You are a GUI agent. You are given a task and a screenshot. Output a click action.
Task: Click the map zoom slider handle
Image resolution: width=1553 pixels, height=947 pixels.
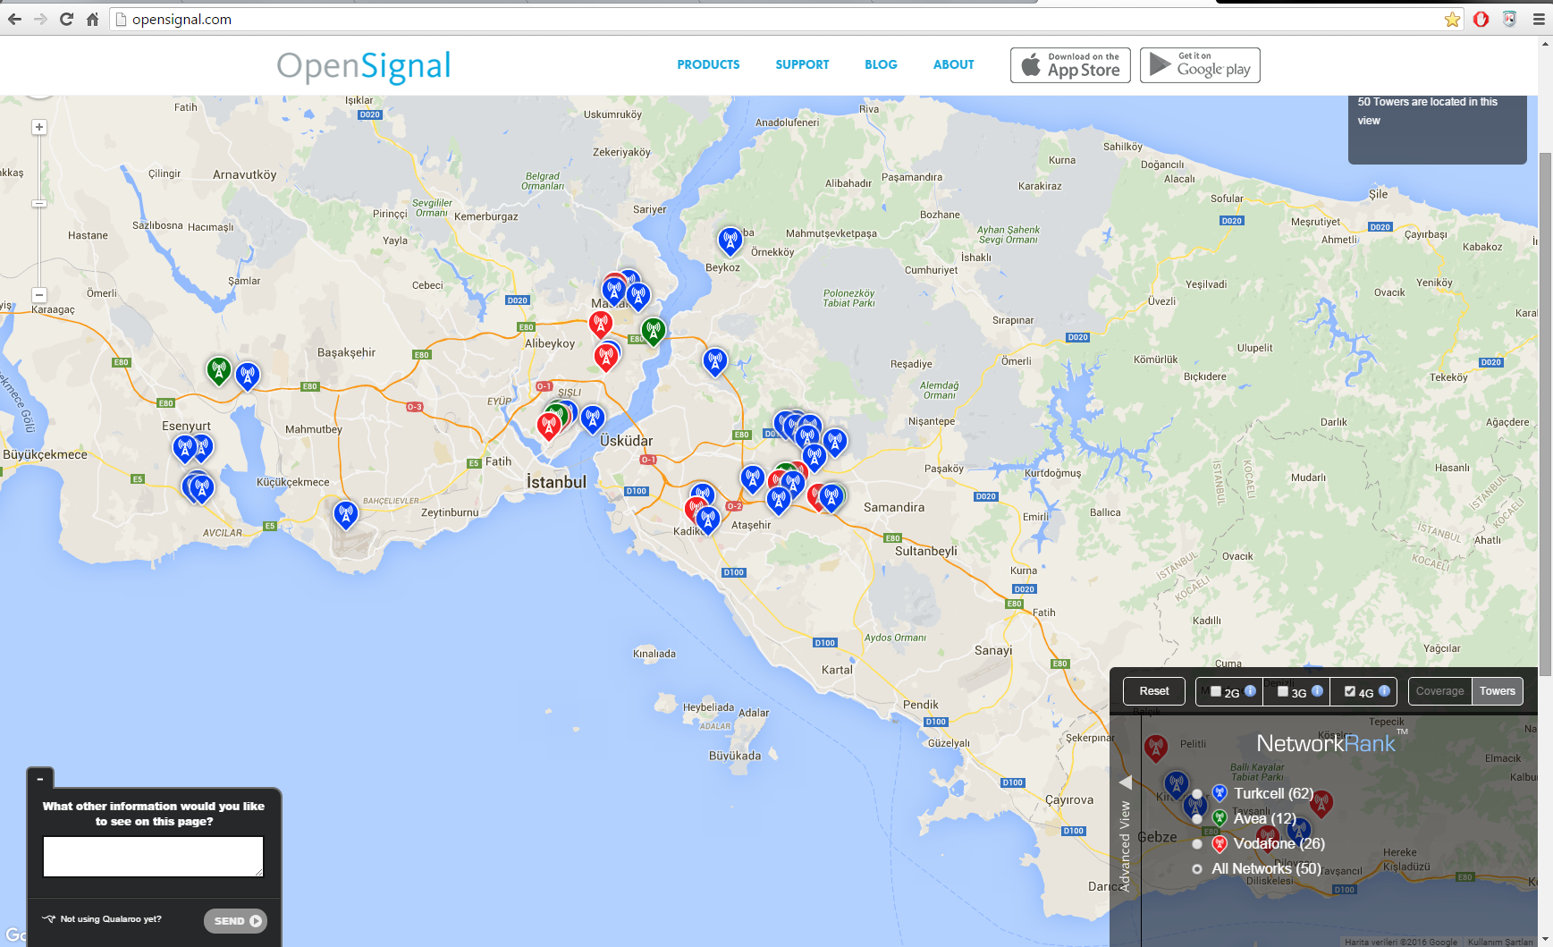pyautogui.click(x=38, y=204)
